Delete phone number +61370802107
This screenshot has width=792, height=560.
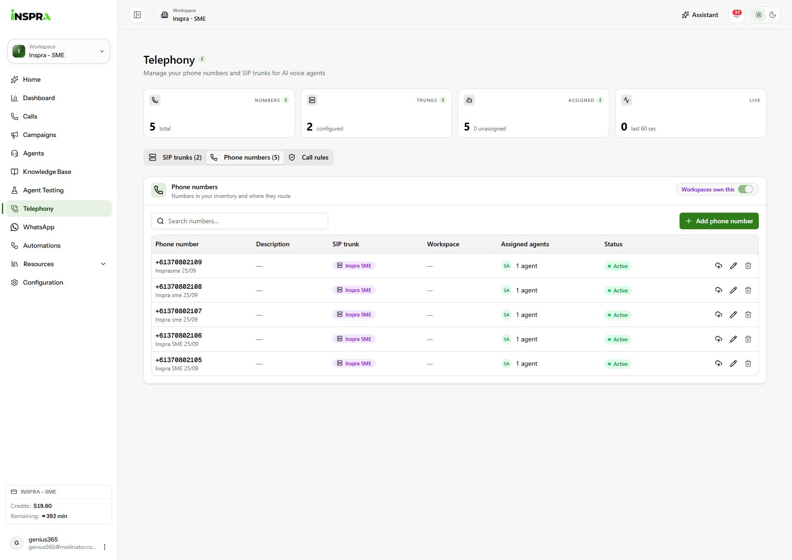pos(748,315)
